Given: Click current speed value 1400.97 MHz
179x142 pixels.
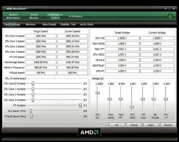Looking at the screenshot, I should click(x=72, y=62).
